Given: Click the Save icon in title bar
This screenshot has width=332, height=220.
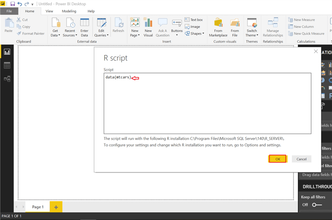Looking at the screenshot, I should coord(13,4).
